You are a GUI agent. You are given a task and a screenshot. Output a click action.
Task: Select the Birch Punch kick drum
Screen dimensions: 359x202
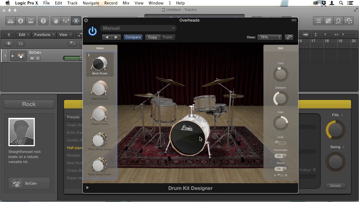point(100,65)
